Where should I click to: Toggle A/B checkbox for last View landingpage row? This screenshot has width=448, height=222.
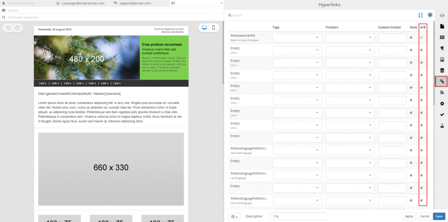coord(421,200)
